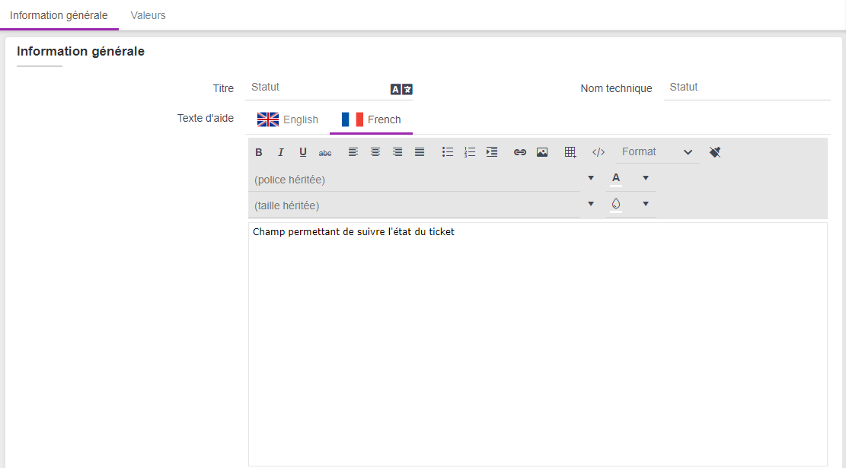
Task: Switch to HTML source code view
Action: [599, 152]
